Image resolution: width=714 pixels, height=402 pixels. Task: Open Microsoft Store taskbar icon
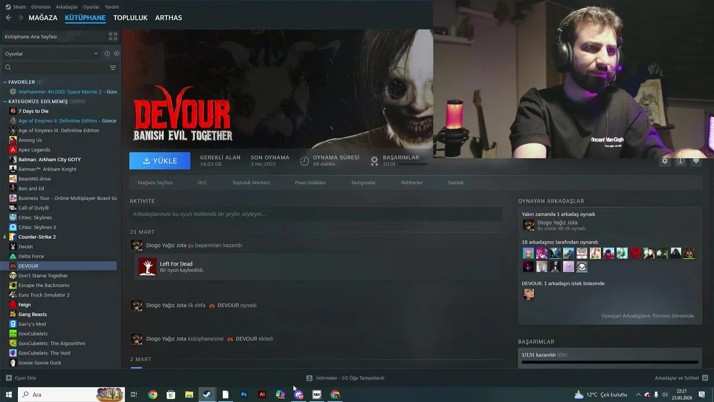(171, 395)
